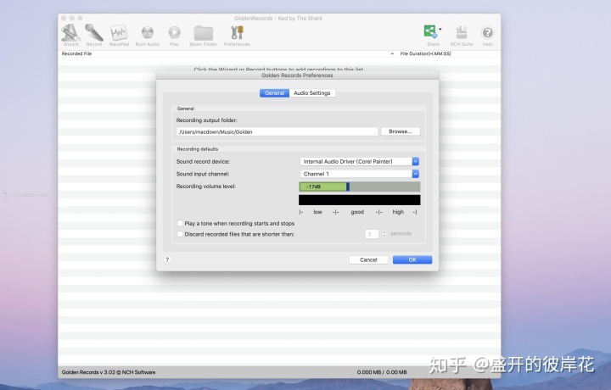
Task: Sort by the Recorded File column header
Action: [76, 53]
